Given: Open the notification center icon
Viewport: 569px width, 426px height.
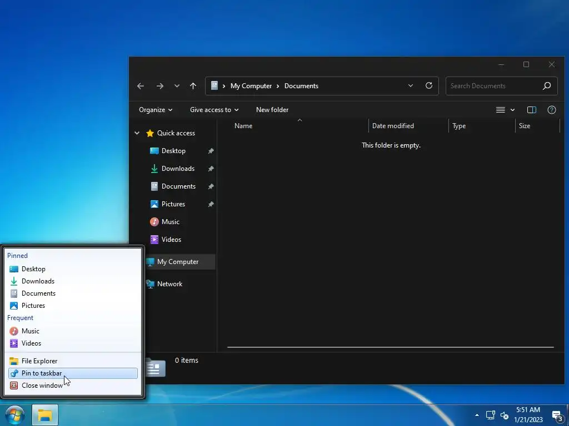Looking at the screenshot, I should [x=557, y=415].
